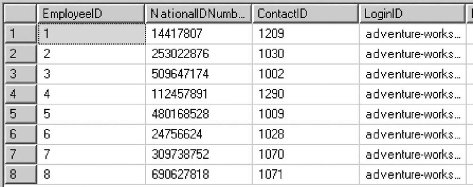
Task: Select row 7 using its row header
Action: pyautogui.click(x=21, y=155)
